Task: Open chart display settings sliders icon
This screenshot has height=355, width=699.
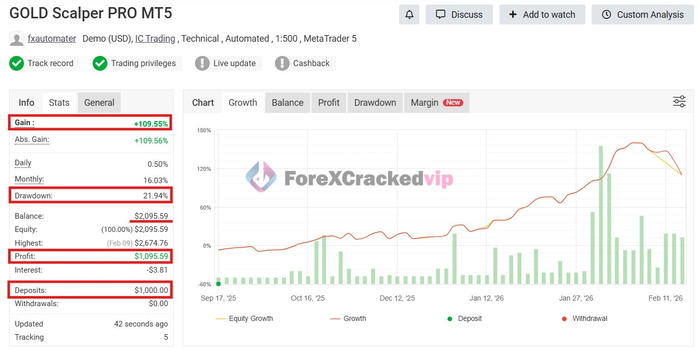Action: 679,102
